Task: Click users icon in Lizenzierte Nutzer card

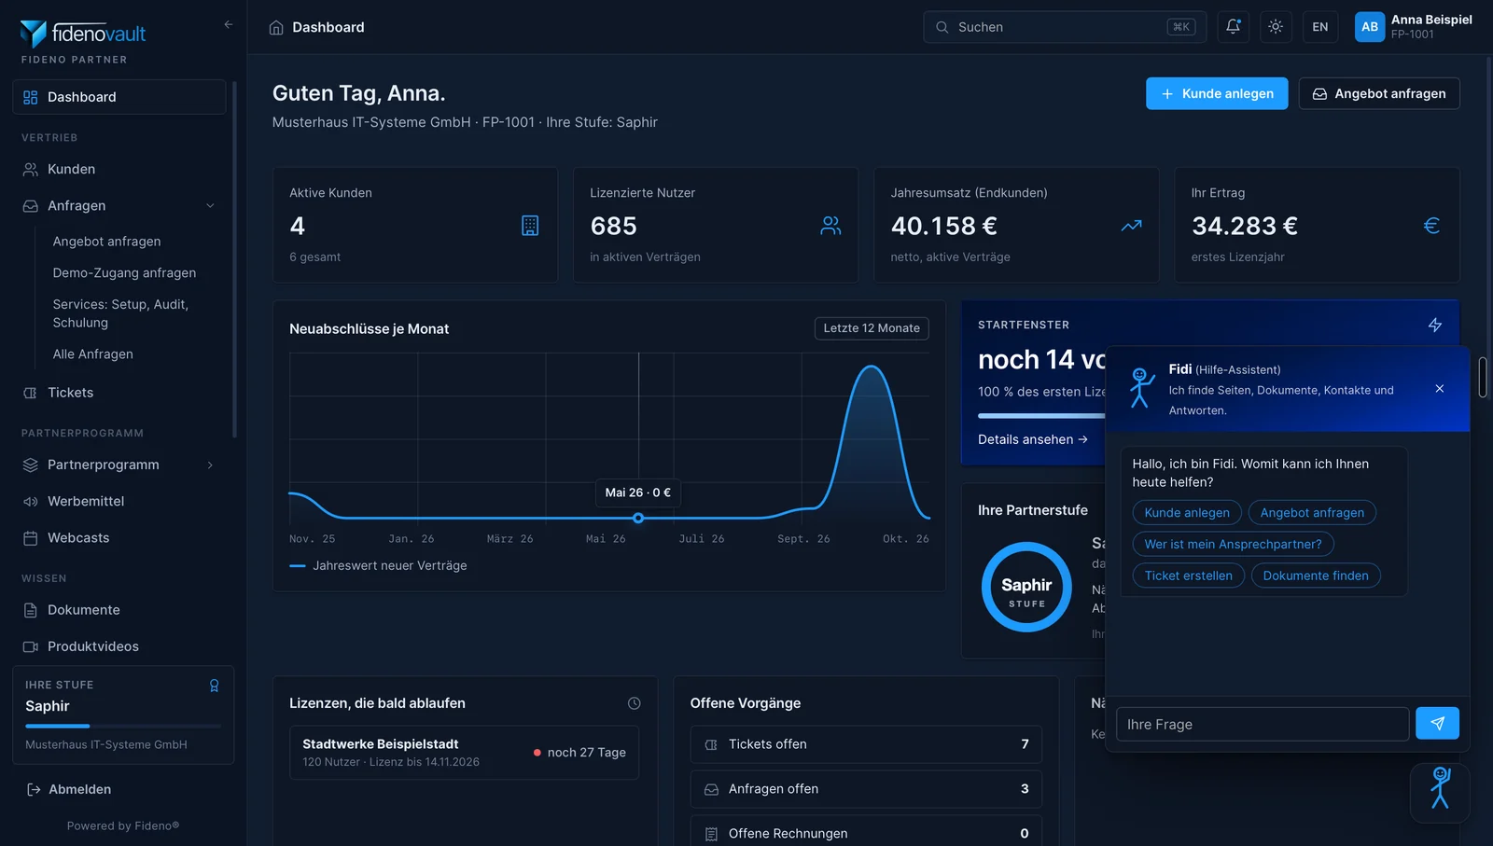Action: (x=830, y=226)
